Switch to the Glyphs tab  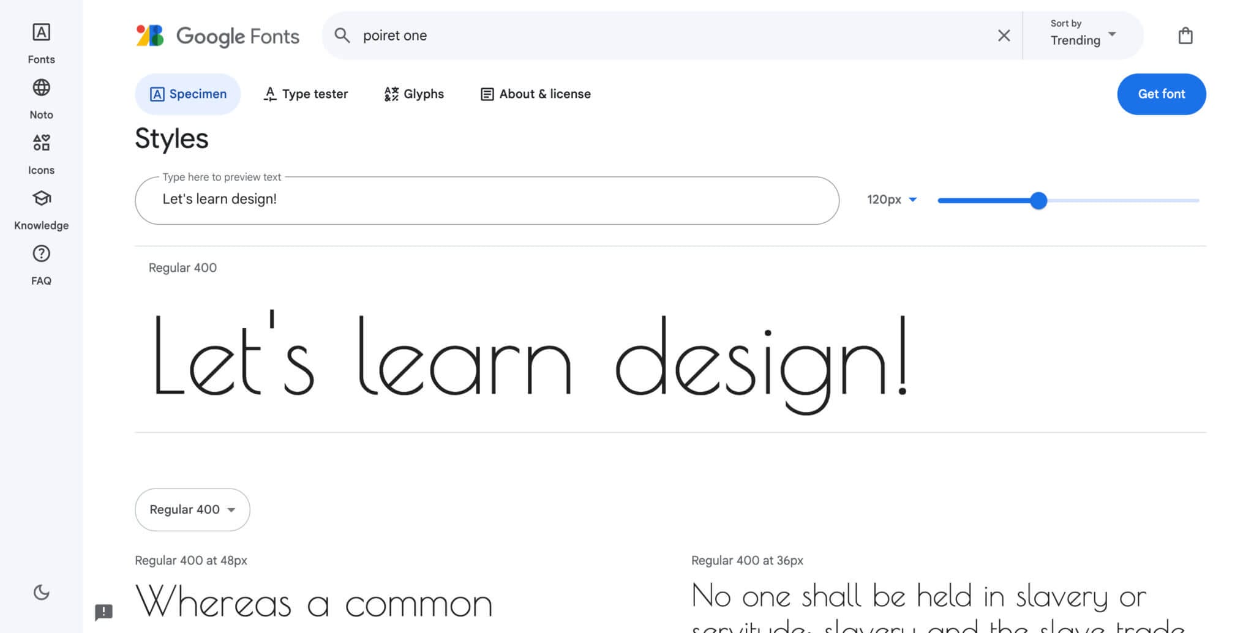(414, 94)
